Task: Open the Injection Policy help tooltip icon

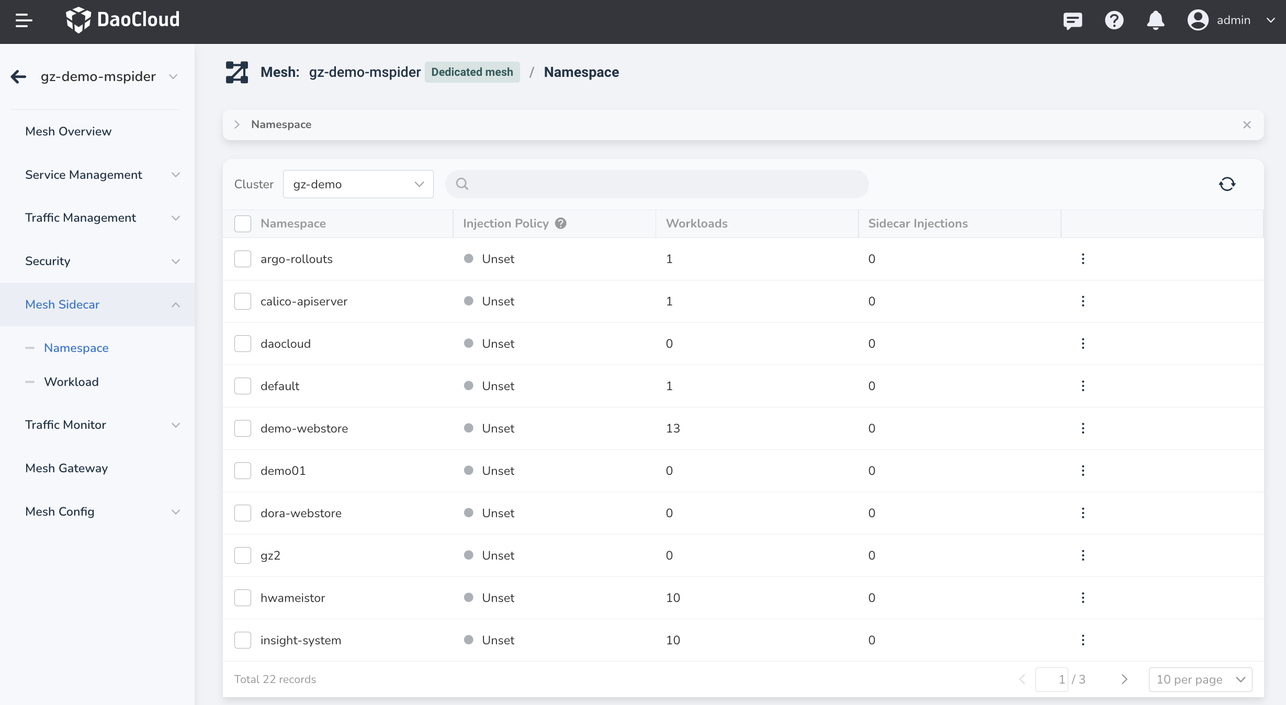Action: [560, 223]
